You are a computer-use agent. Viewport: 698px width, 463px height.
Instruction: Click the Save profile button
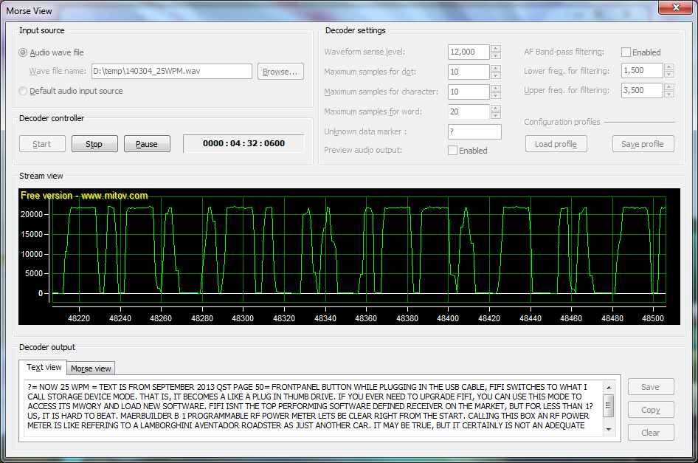tap(643, 144)
